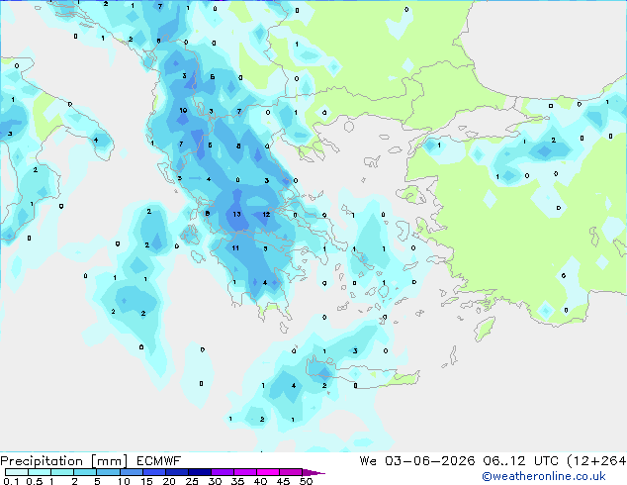The image size is (627, 485).
Task: Click legend scale label '20'
Action: click(169, 481)
